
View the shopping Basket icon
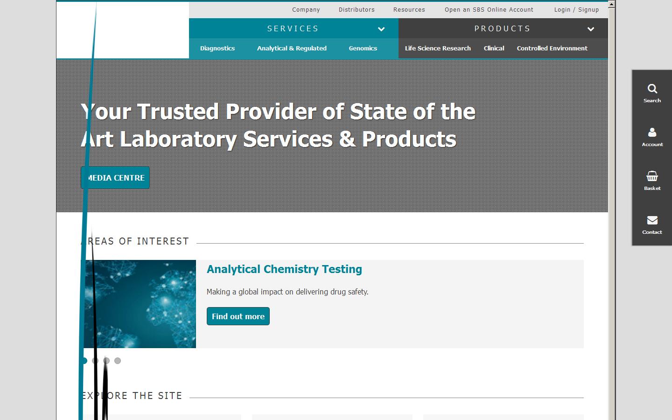click(x=652, y=180)
